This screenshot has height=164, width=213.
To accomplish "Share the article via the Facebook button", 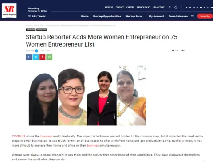I will click(x=29, y=57).
